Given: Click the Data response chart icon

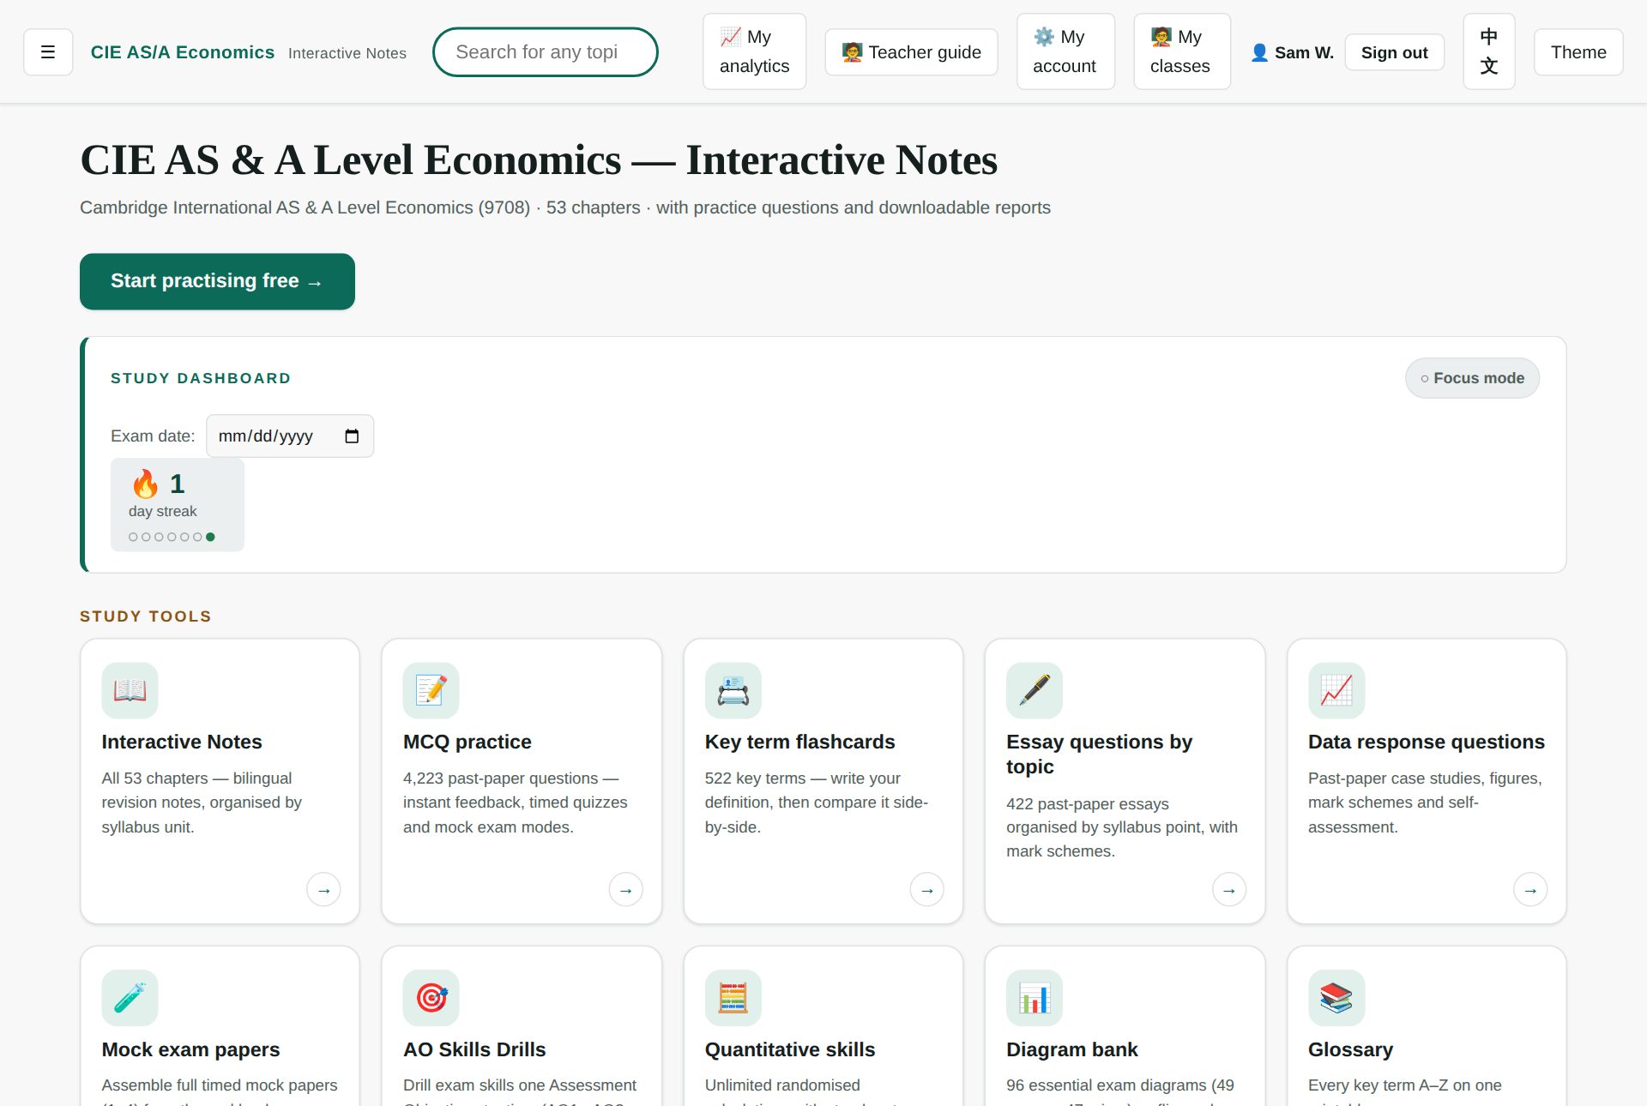Looking at the screenshot, I should (1336, 690).
